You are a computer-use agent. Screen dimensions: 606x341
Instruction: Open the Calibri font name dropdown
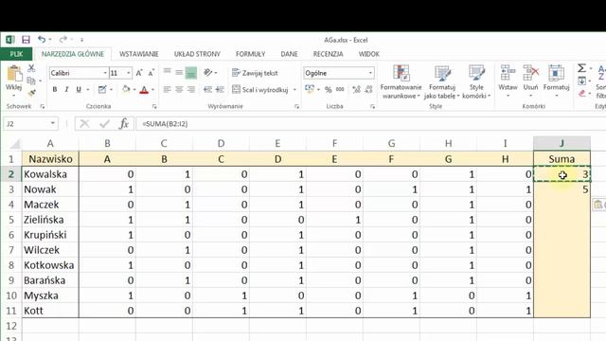(x=105, y=73)
